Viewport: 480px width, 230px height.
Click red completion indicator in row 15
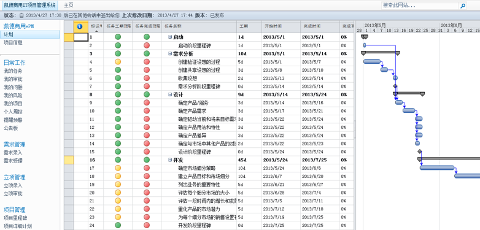pos(147,151)
